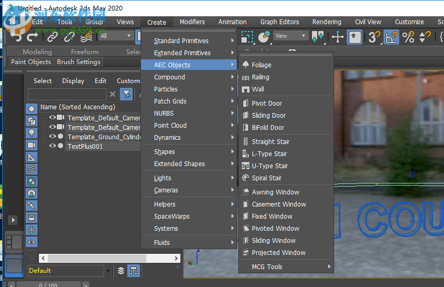Toggle eye for first Template_Default_Camera row
The width and height of the screenshot is (444, 287).
click(53, 117)
